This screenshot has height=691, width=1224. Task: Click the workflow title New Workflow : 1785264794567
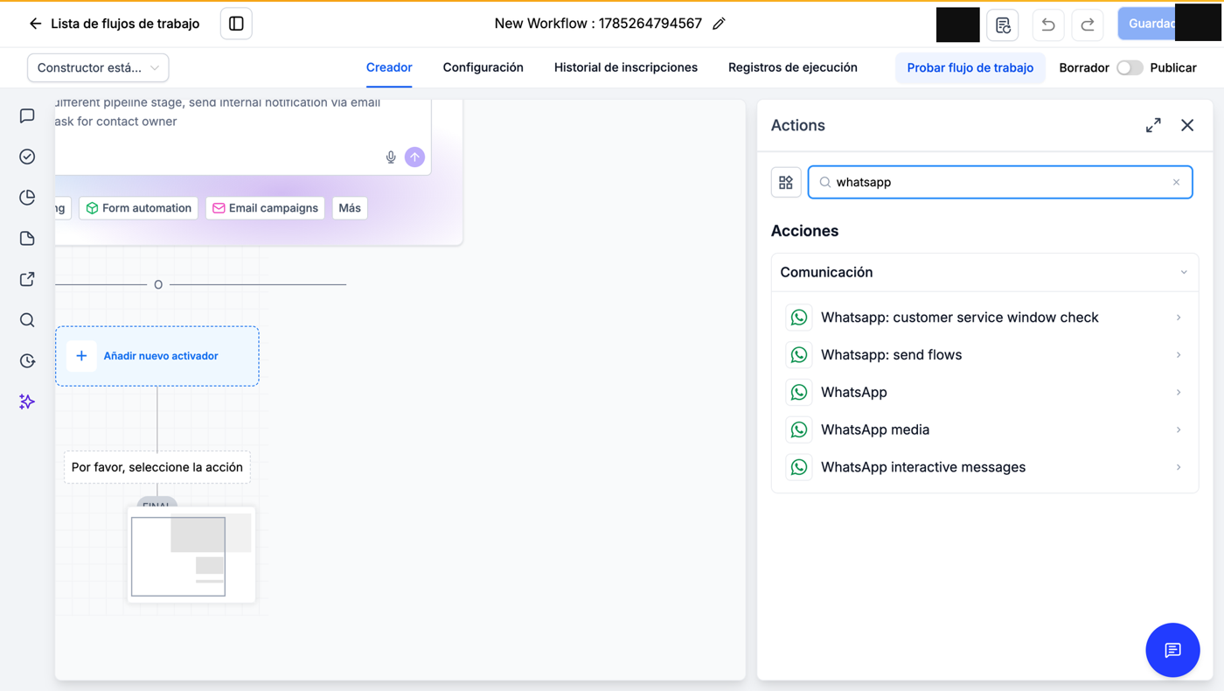coord(598,24)
